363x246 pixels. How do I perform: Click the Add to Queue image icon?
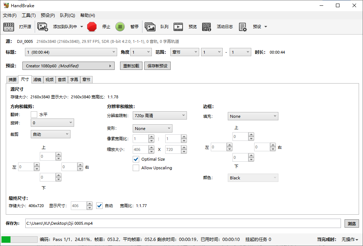click(43, 27)
